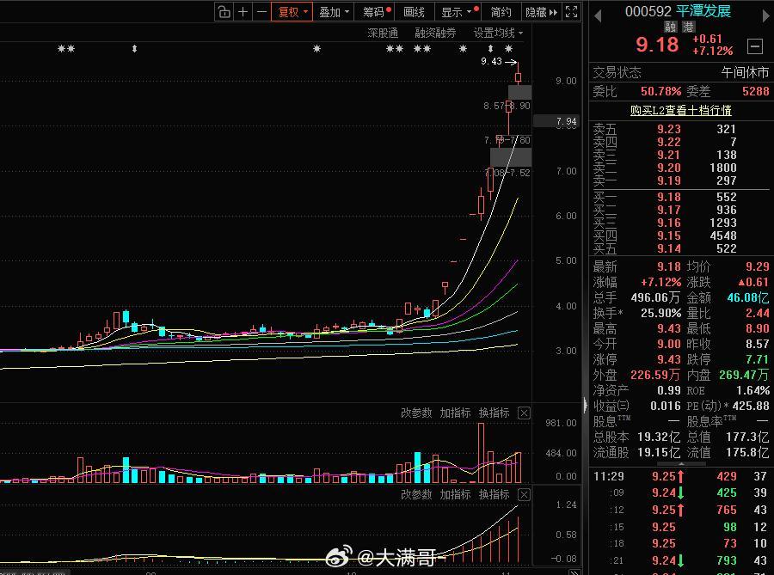
Task: Click the 跌停 value 7.71
Action: pos(757,359)
